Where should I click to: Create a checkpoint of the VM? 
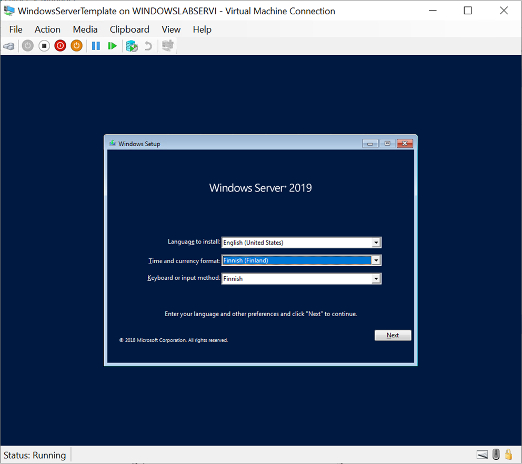click(x=132, y=46)
